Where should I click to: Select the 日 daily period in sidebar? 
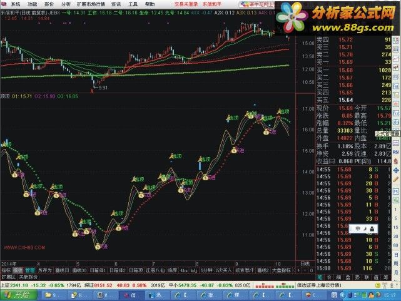coord(396,255)
